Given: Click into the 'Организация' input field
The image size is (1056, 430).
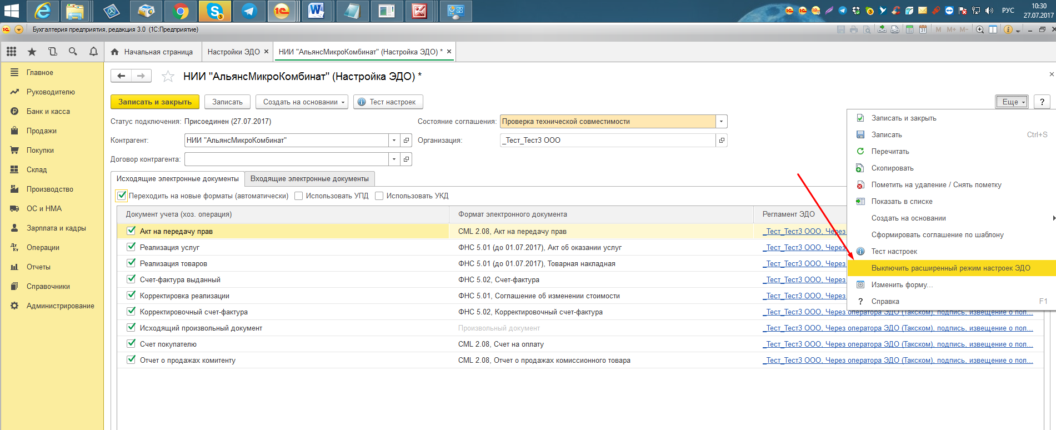Looking at the screenshot, I should coord(607,141).
